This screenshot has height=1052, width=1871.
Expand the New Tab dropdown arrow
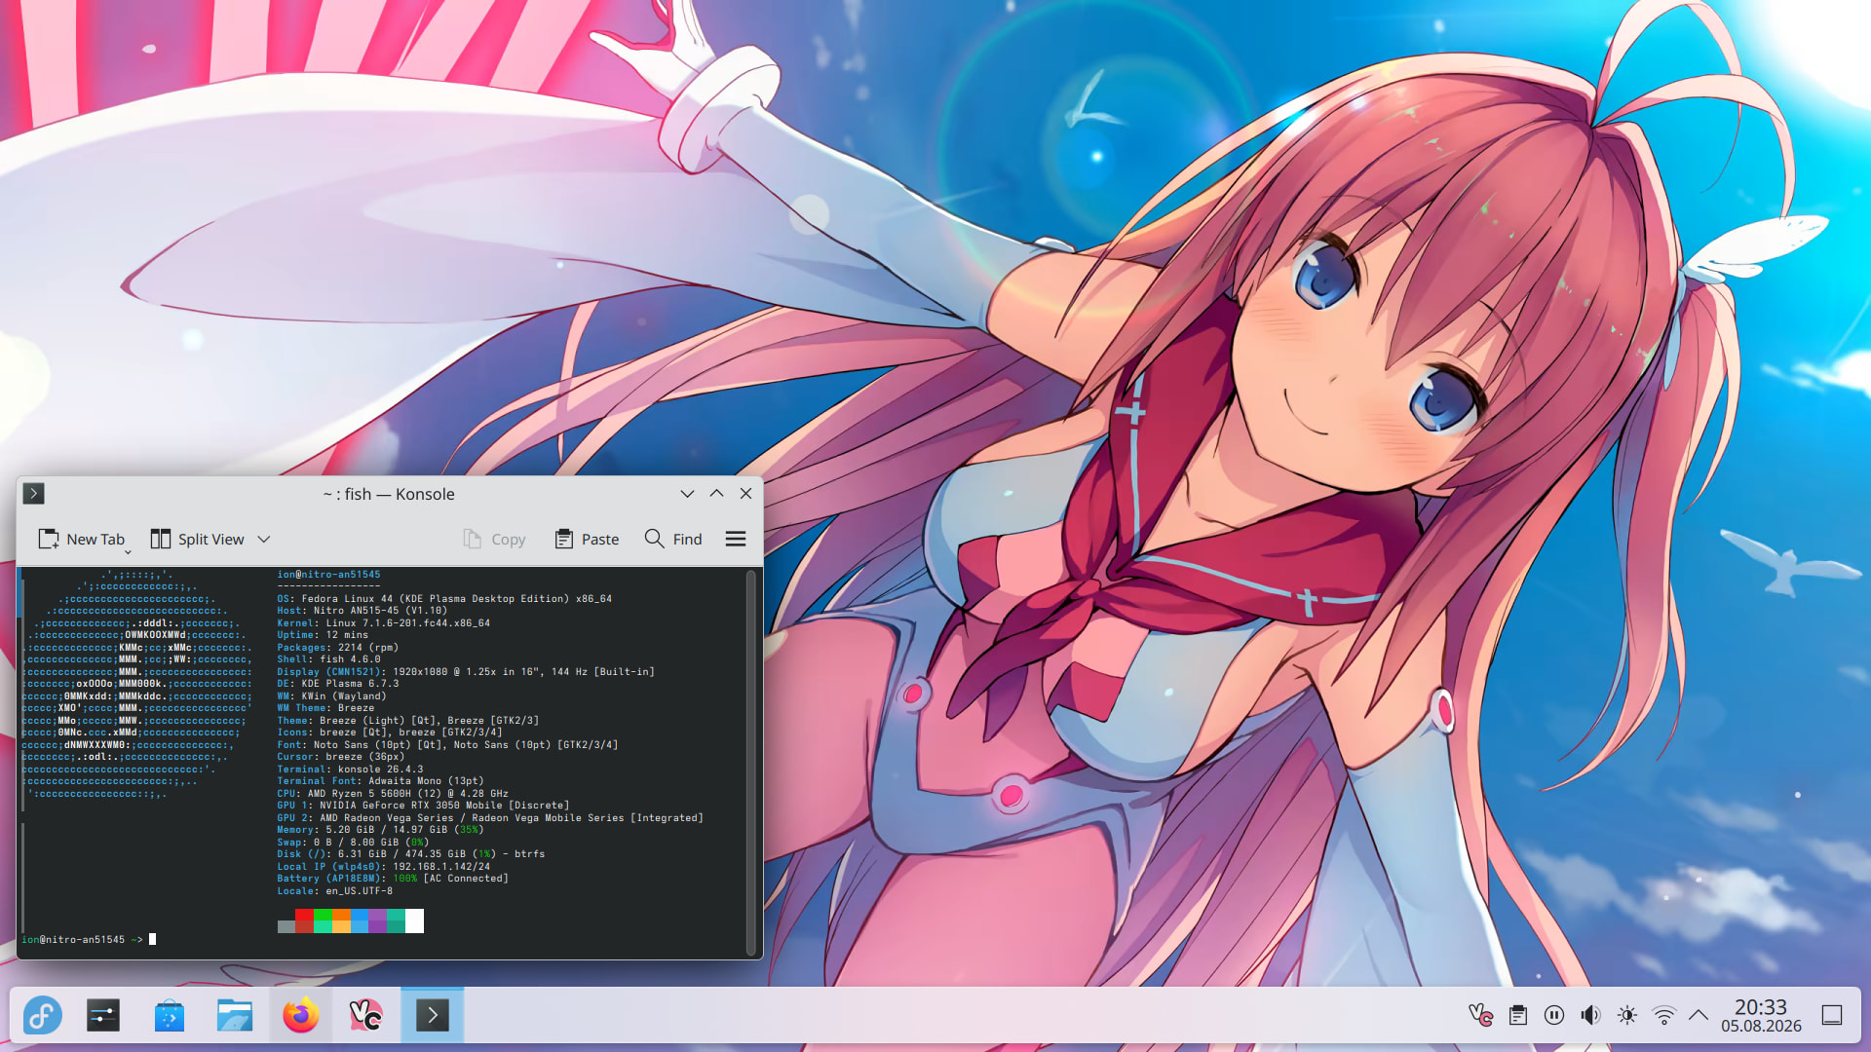click(x=128, y=551)
